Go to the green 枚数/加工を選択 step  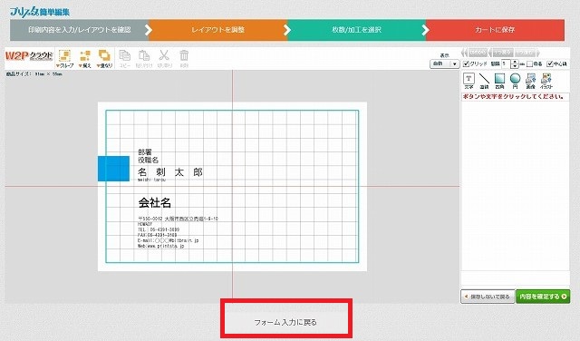356,30
